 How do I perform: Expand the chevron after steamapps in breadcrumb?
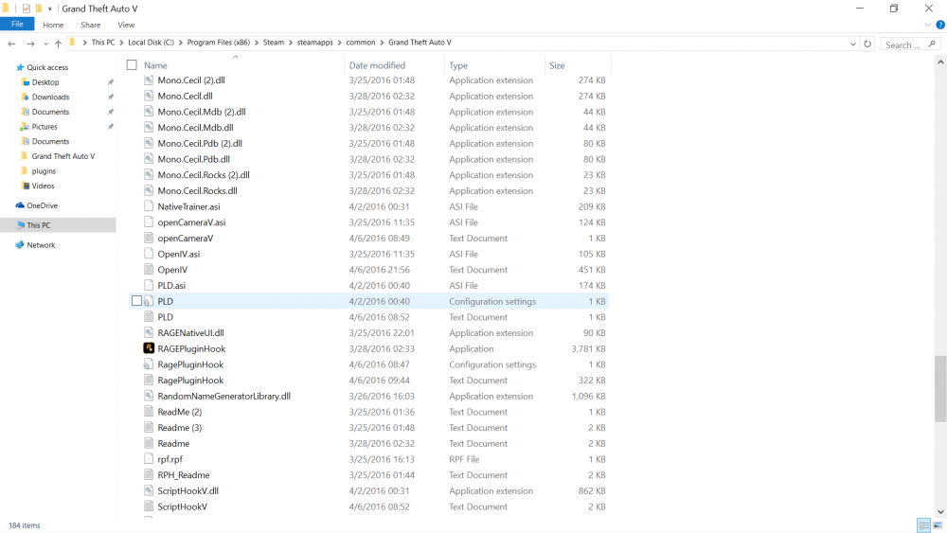339,43
